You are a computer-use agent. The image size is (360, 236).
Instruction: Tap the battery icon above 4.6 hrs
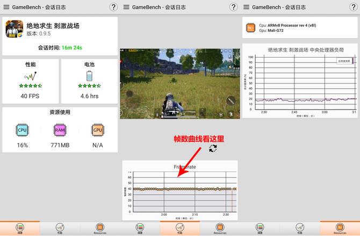[x=89, y=76]
